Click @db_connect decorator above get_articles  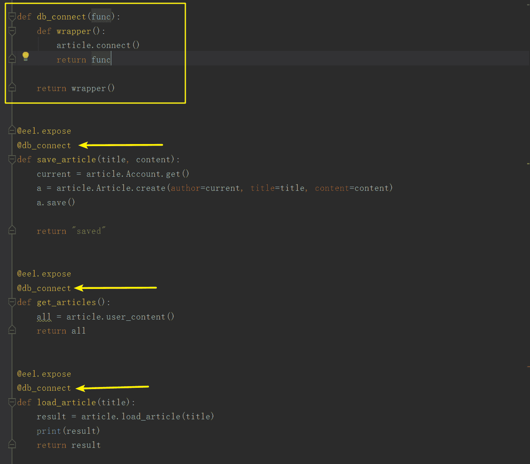coord(44,288)
